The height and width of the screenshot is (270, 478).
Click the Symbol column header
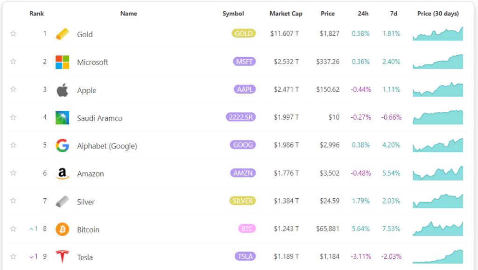(x=233, y=13)
